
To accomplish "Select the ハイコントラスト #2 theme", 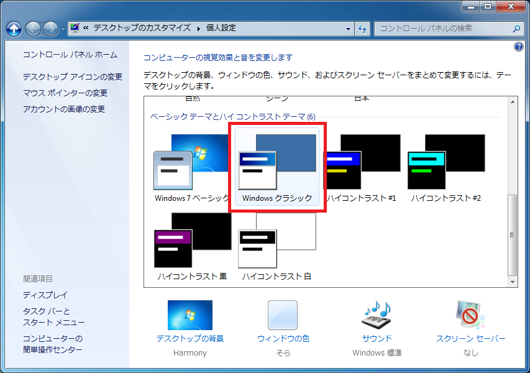I will 446,167.
